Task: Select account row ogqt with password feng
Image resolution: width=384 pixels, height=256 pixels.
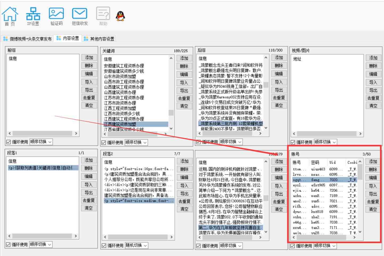Action: (x=324, y=180)
